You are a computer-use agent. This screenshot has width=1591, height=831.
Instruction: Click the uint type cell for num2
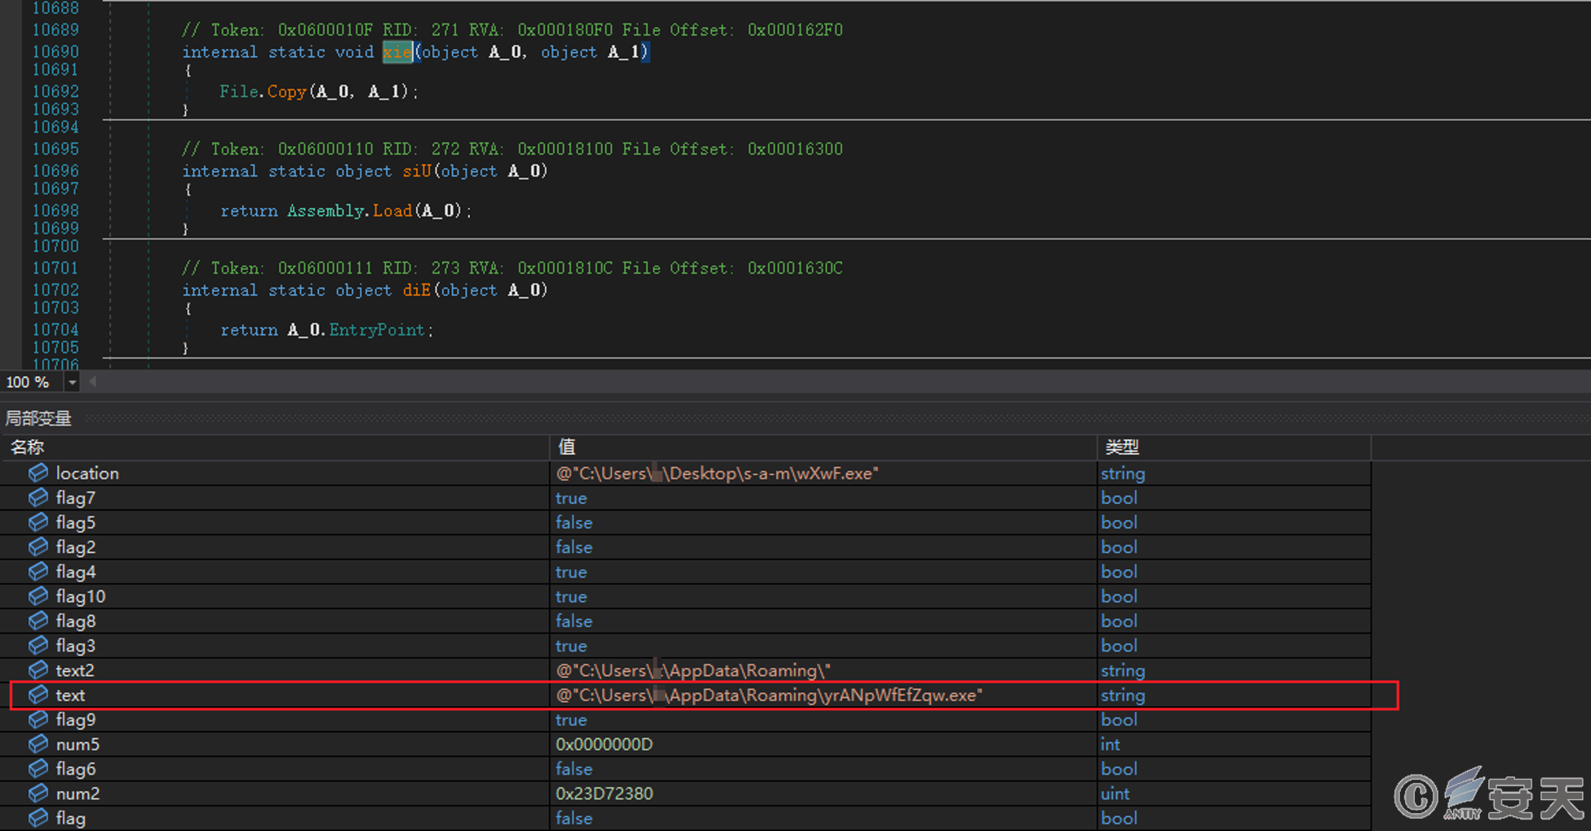1115,793
